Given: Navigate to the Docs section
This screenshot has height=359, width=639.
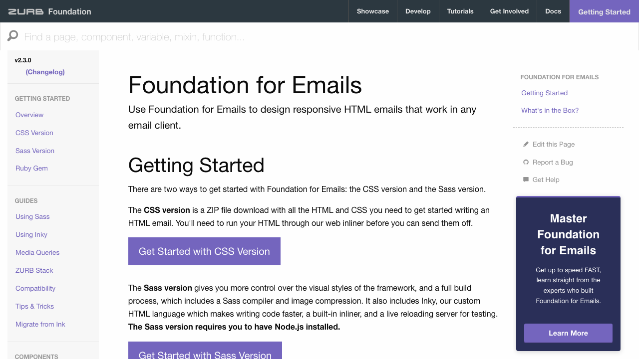Looking at the screenshot, I should click(553, 11).
